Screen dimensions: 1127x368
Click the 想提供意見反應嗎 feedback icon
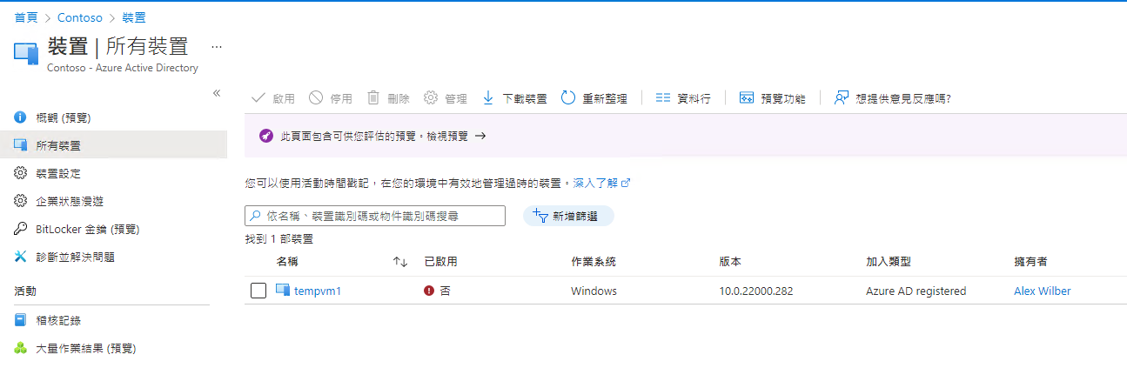tap(841, 98)
